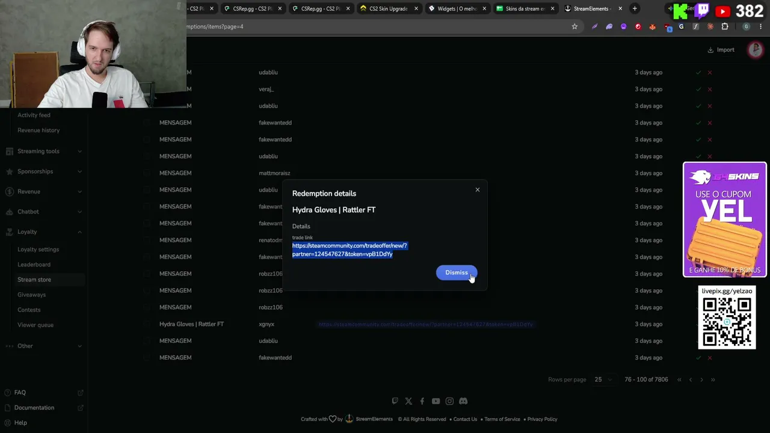770x433 pixels.
Task: Expand the Revenue sidebar section
Action: [x=43, y=191]
